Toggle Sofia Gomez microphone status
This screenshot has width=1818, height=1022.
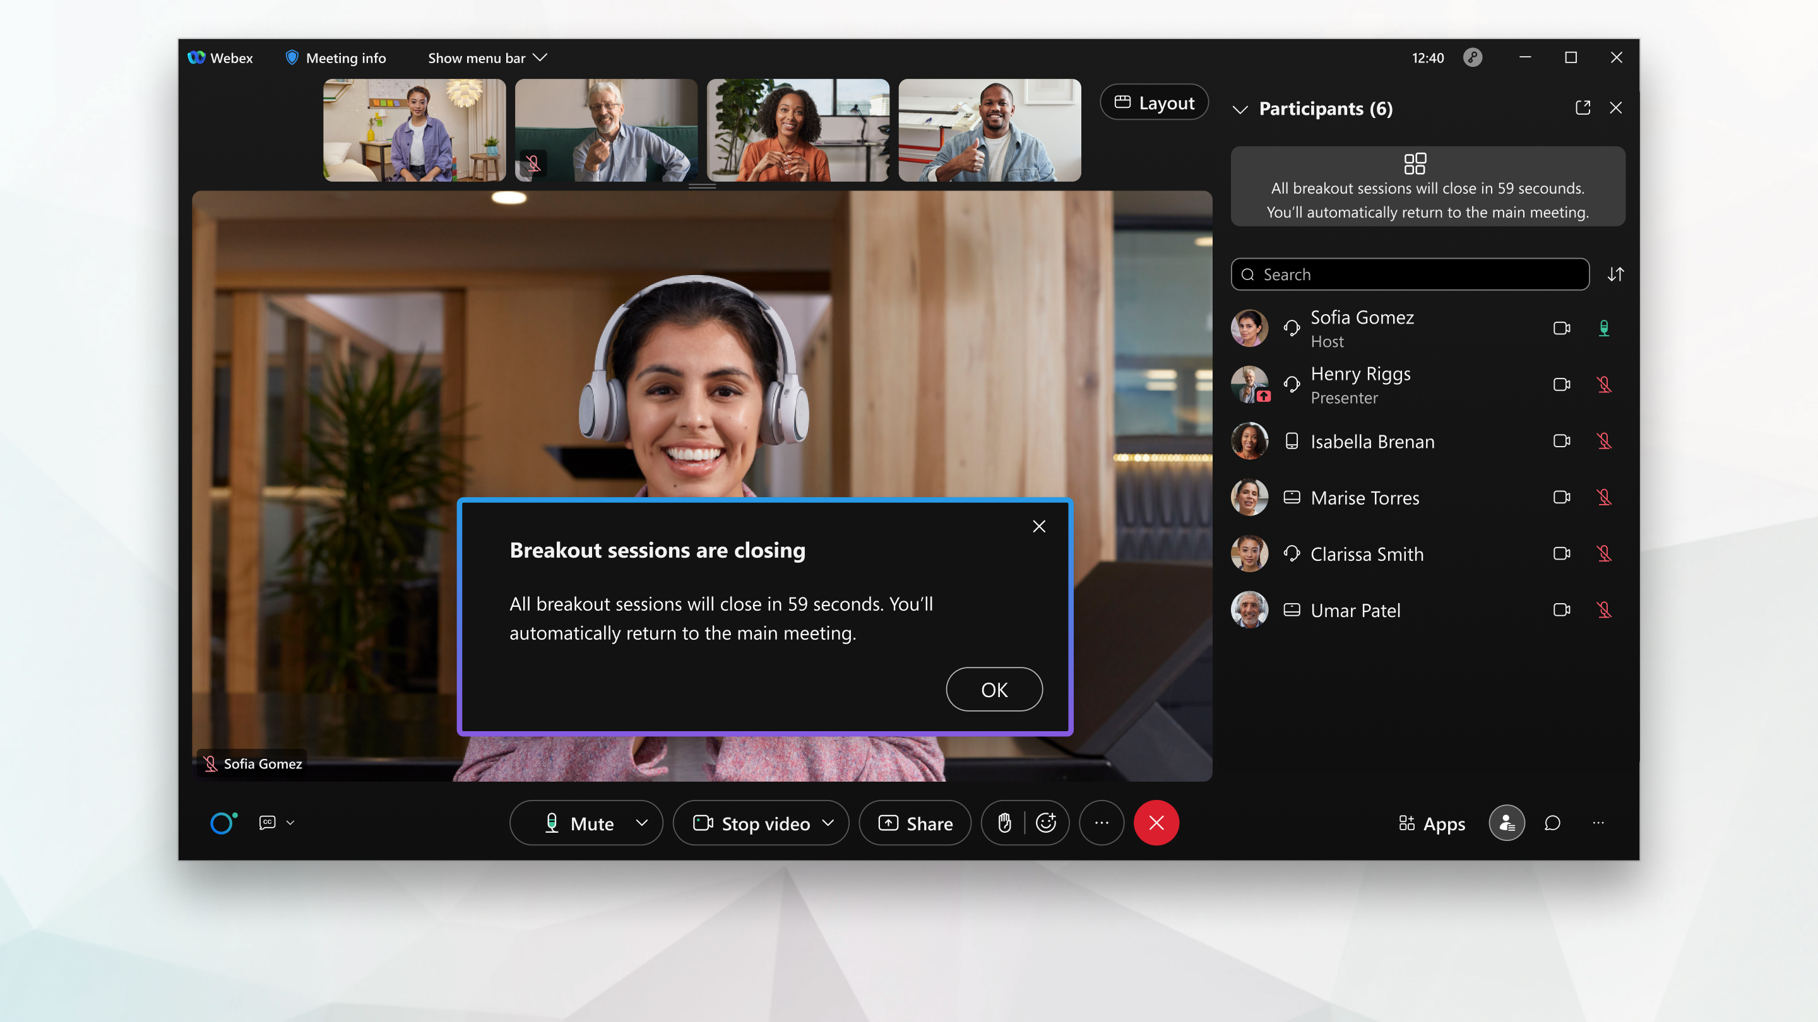point(1603,327)
